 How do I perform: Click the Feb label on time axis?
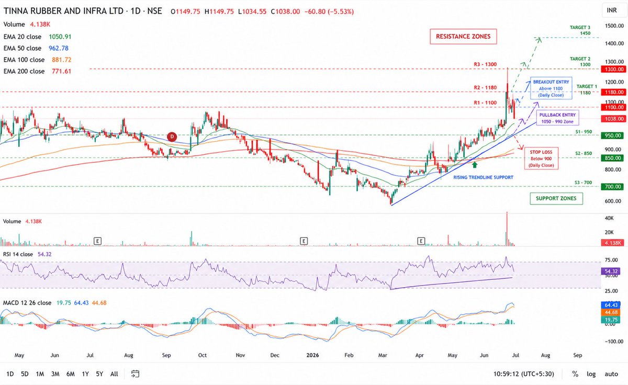click(x=349, y=355)
